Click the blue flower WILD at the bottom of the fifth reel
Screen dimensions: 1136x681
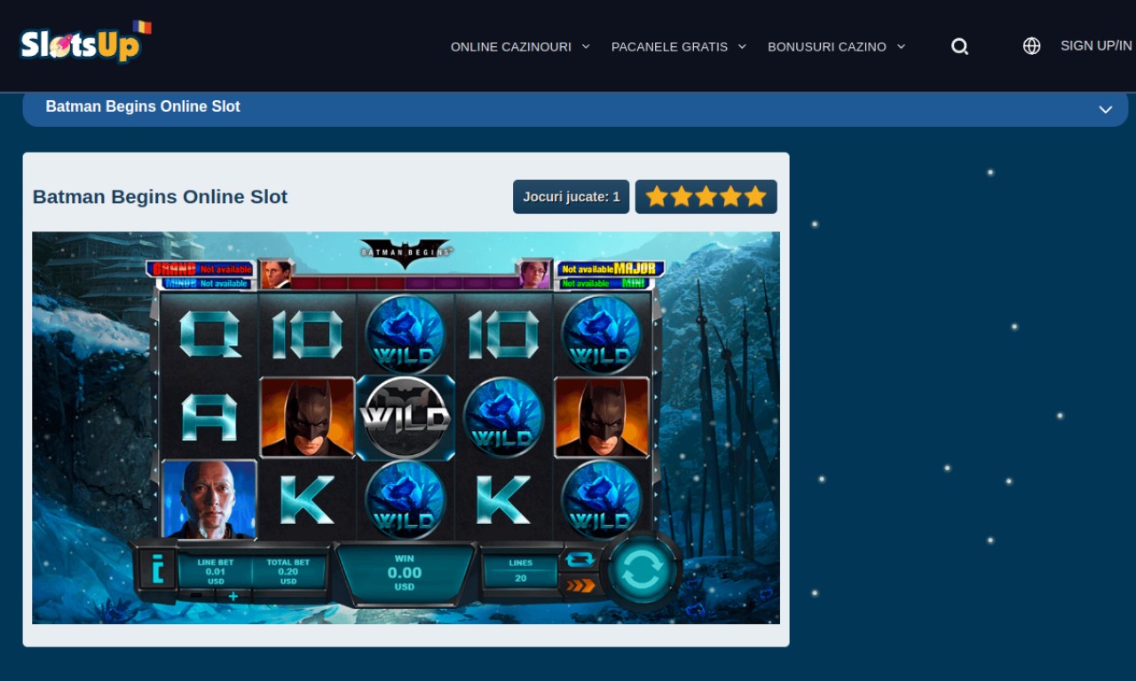click(602, 499)
